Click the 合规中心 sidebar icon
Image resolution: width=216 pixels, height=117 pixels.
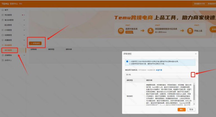tap(3, 60)
